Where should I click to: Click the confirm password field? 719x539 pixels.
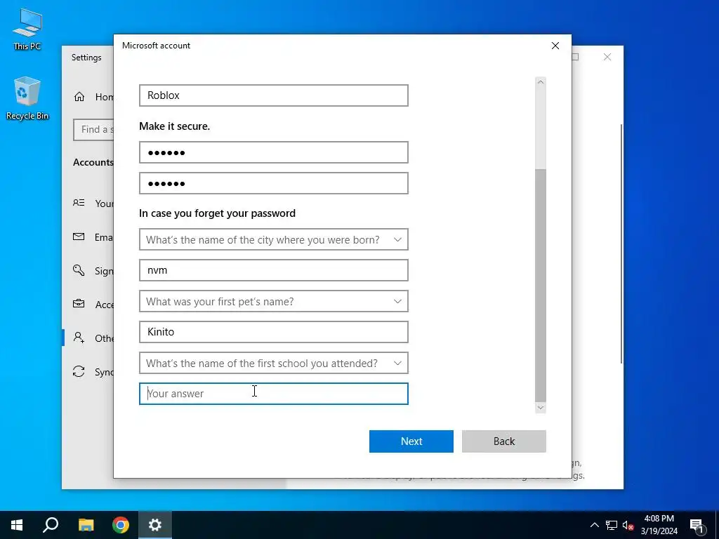[274, 183]
